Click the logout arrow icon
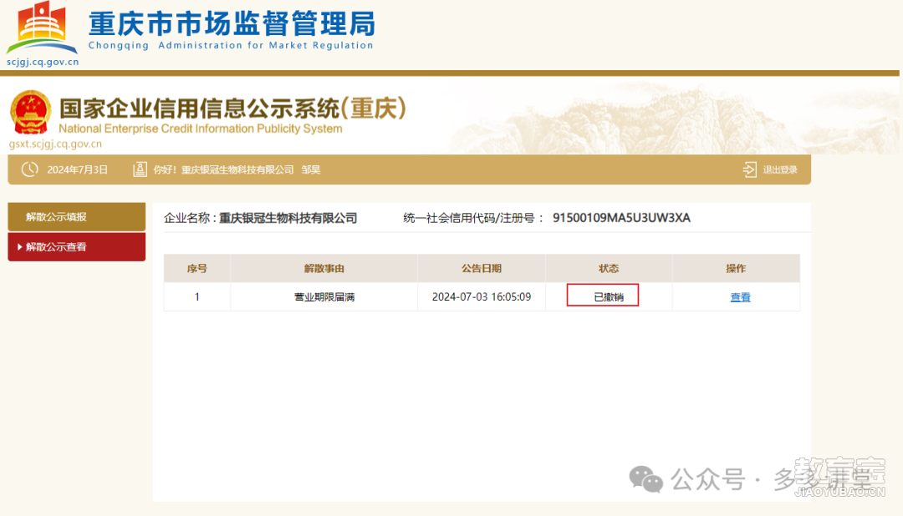Screen dimensions: 903x516 pos(749,169)
